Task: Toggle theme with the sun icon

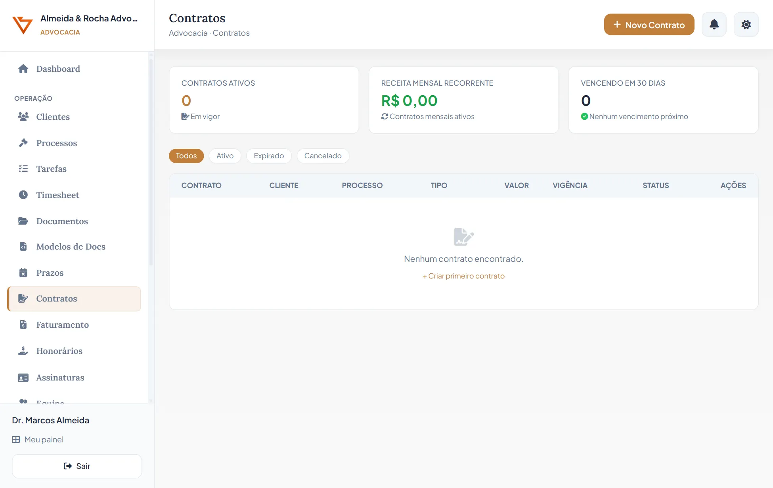Action: click(746, 25)
